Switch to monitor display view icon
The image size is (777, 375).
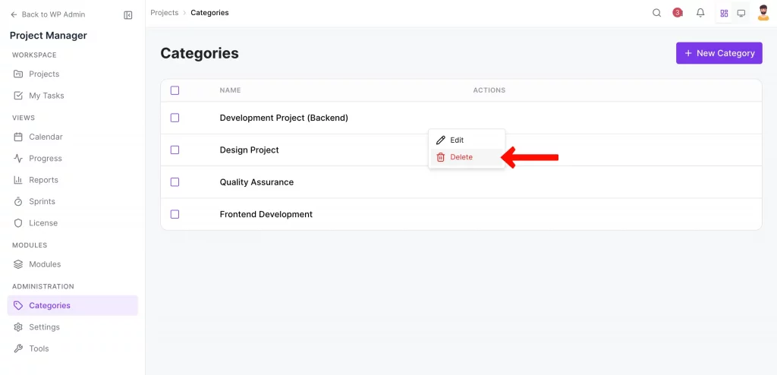point(741,13)
